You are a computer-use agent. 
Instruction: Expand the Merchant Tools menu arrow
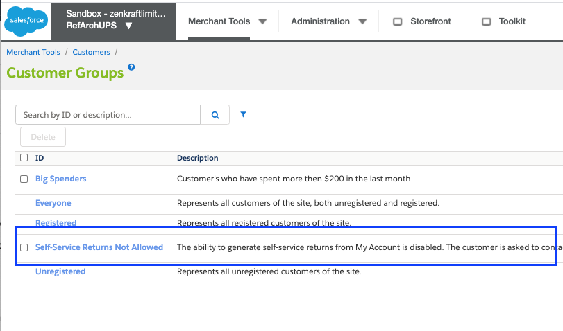point(263,21)
